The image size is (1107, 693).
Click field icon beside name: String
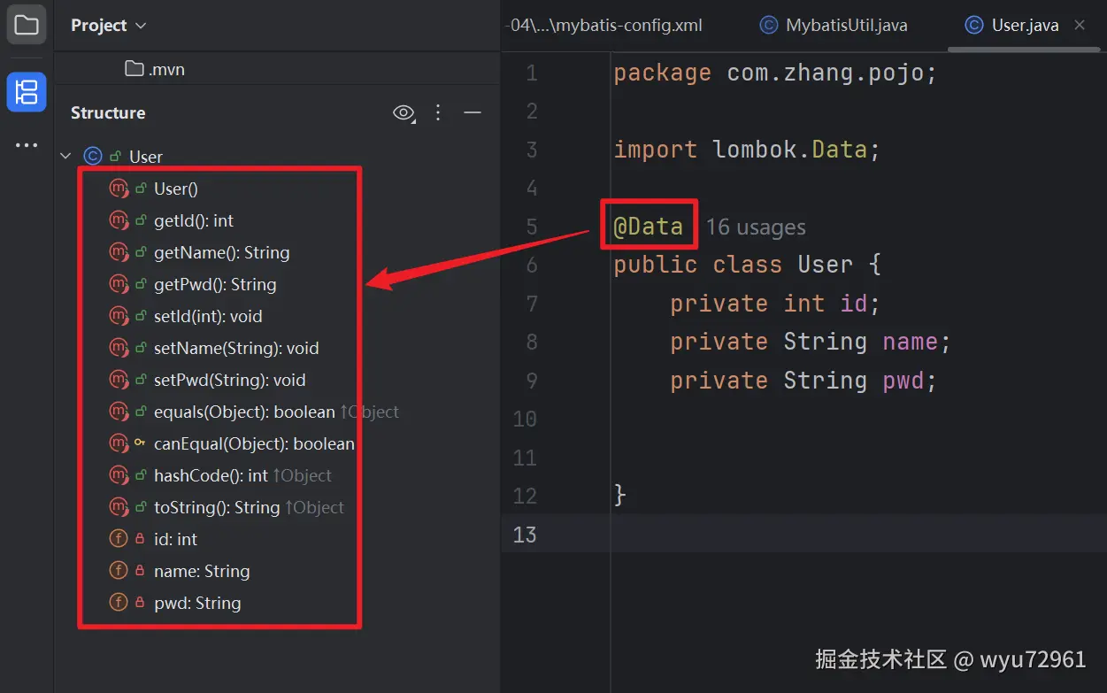pyautogui.click(x=118, y=571)
